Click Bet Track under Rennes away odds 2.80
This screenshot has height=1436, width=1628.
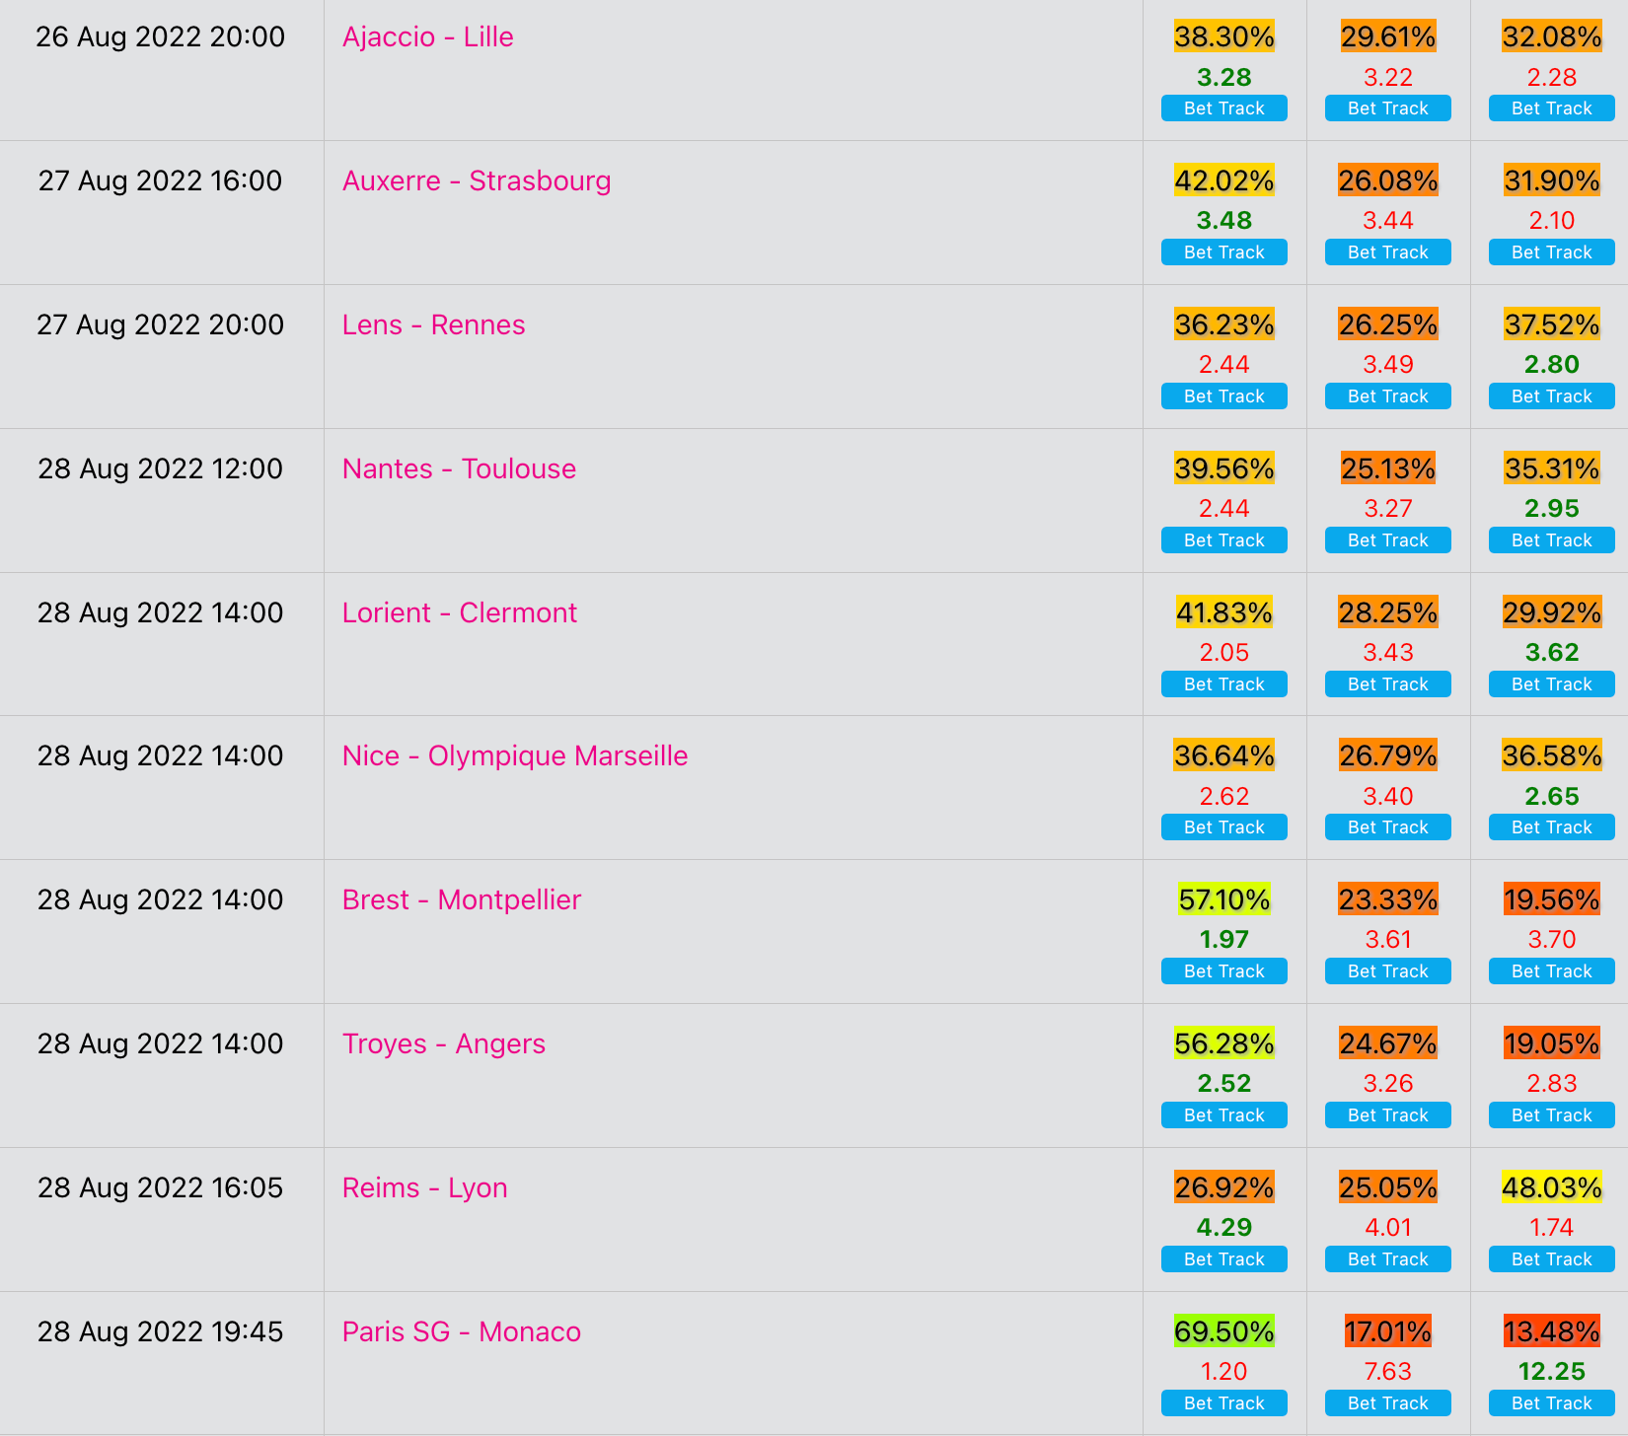pyautogui.click(x=1552, y=396)
